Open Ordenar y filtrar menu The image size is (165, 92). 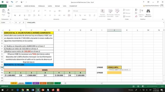(x=141, y=13)
